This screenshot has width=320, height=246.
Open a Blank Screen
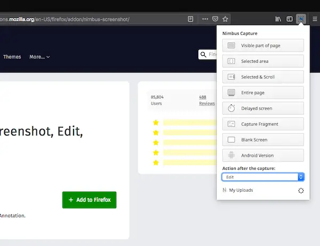coord(263,140)
